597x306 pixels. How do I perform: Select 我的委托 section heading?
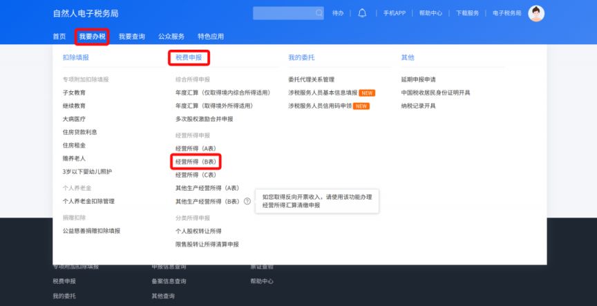click(x=301, y=57)
